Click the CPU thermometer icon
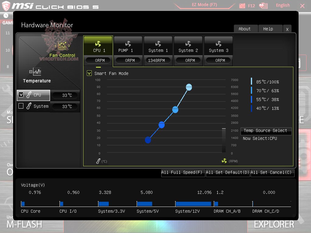311x233 pixels. point(29,95)
